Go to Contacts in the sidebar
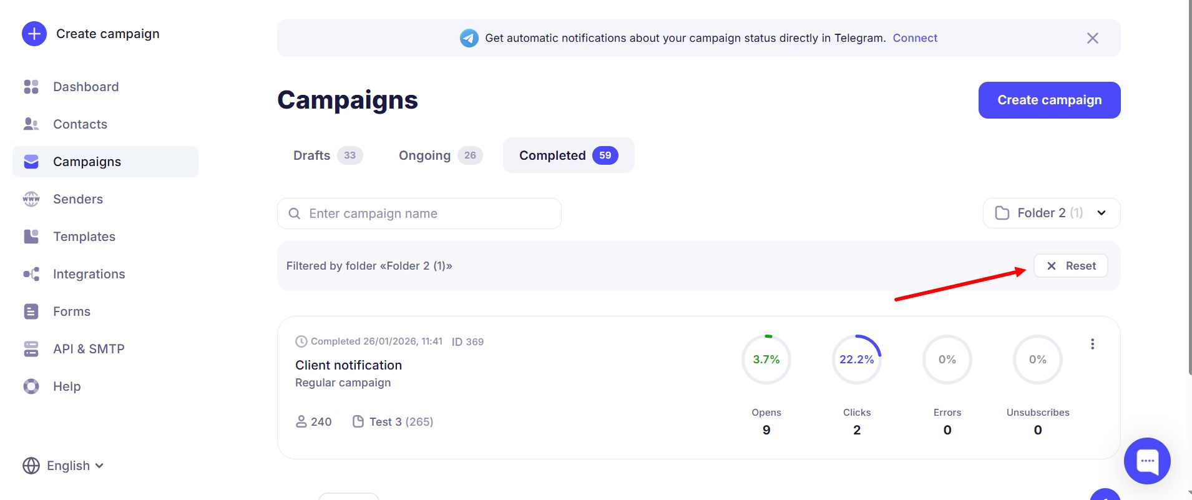 [80, 124]
